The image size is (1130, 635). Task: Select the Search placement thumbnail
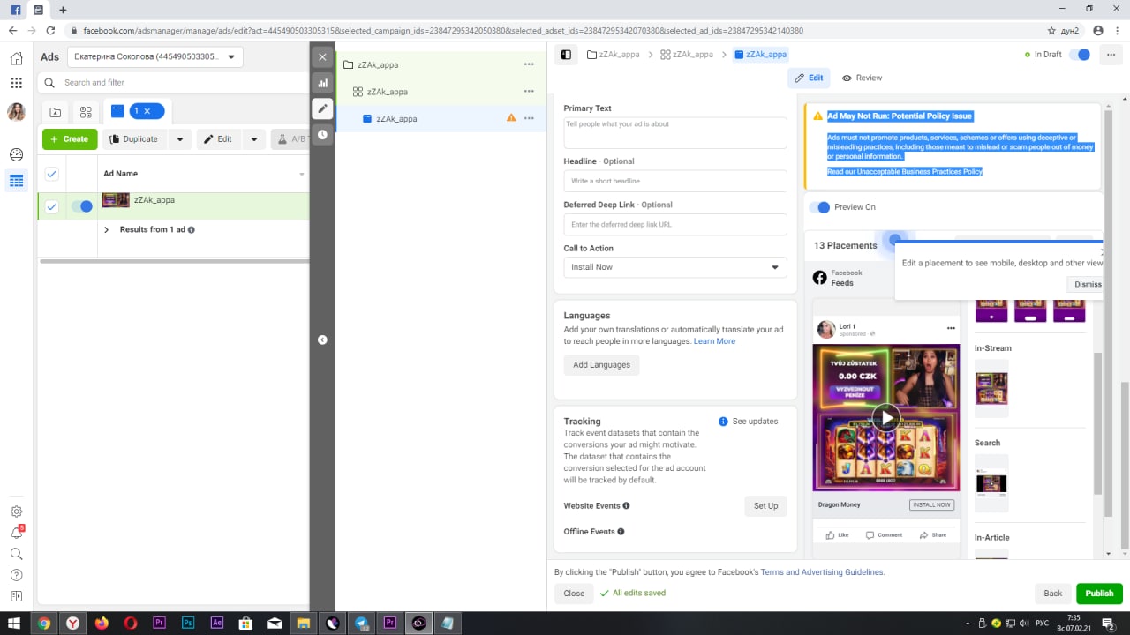point(991,483)
